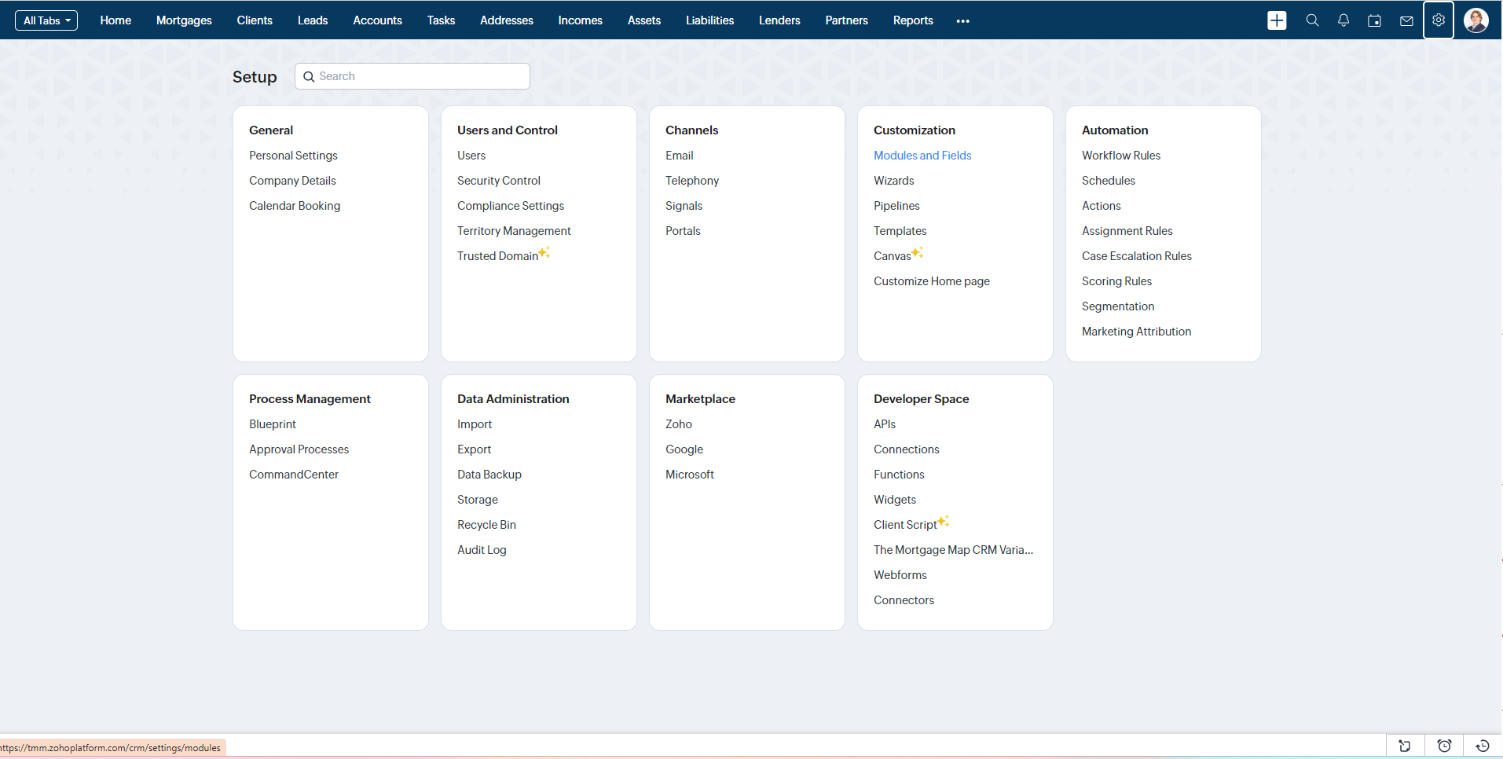Open global search magnifier icon
Viewport: 1503px width, 759px height.
tap(1312, 20)
